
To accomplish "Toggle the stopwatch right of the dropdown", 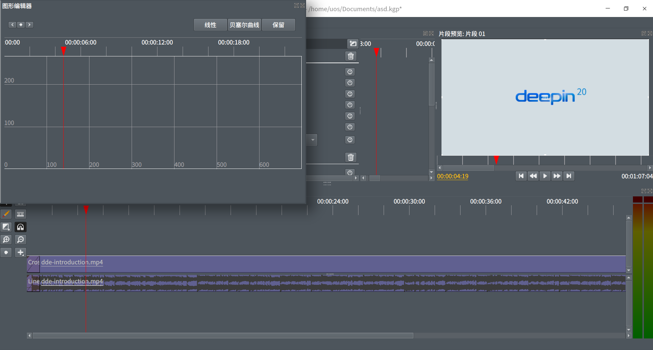I will point(350,140).
